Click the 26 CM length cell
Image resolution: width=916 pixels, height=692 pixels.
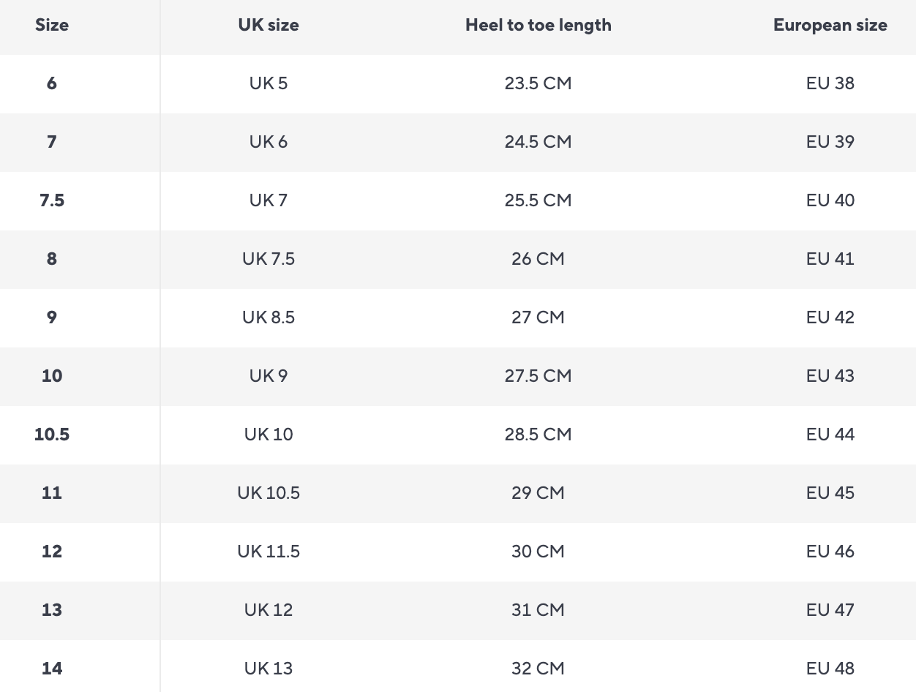(538, 259)
